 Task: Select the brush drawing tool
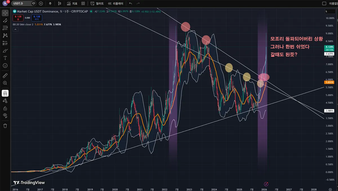coord(5,51)
